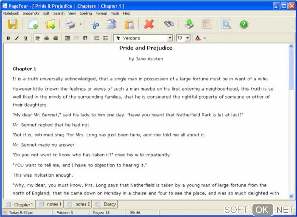The height and width of the screenshot is (217, 297).
Task: Open the Search menu
Action: coord(59,13)
